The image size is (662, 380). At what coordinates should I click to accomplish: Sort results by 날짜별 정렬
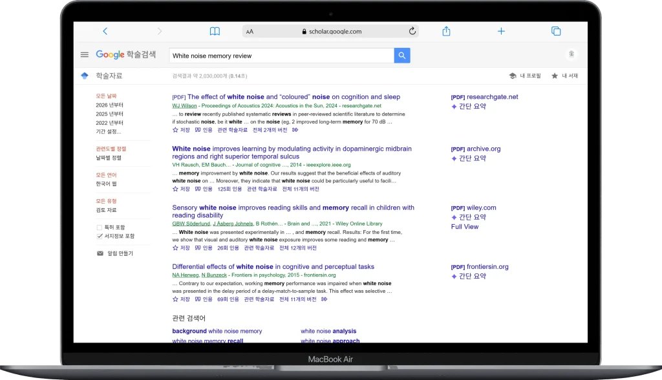point(109,158)
